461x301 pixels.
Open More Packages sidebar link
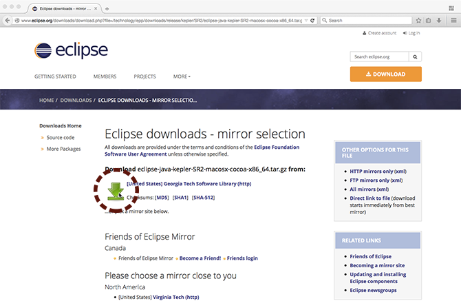coord(63,149)
